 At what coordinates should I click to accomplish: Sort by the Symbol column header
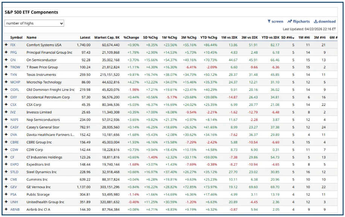click(x=16, y=37)
